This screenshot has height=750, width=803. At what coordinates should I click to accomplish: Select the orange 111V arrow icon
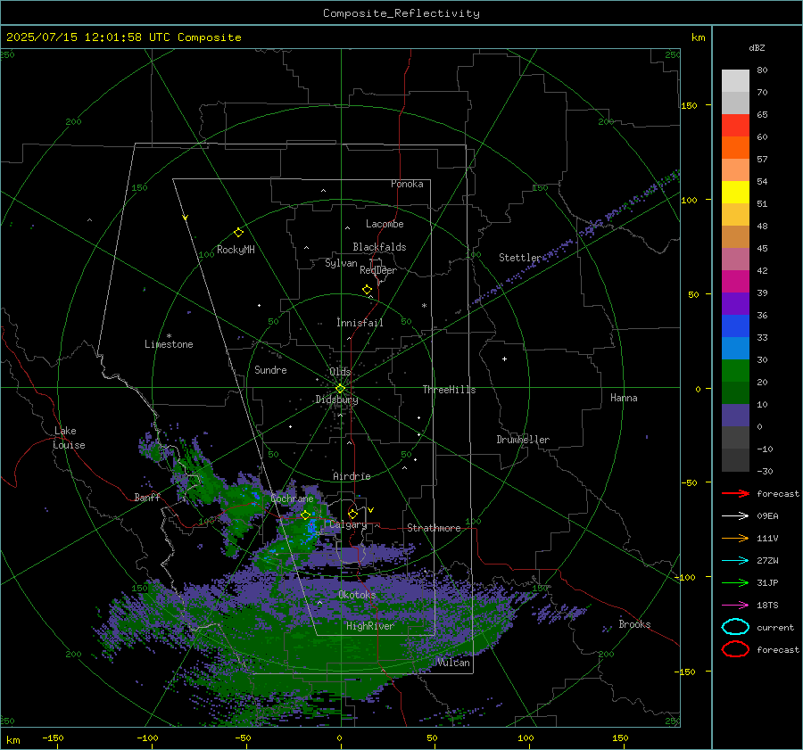click(735, 538)
